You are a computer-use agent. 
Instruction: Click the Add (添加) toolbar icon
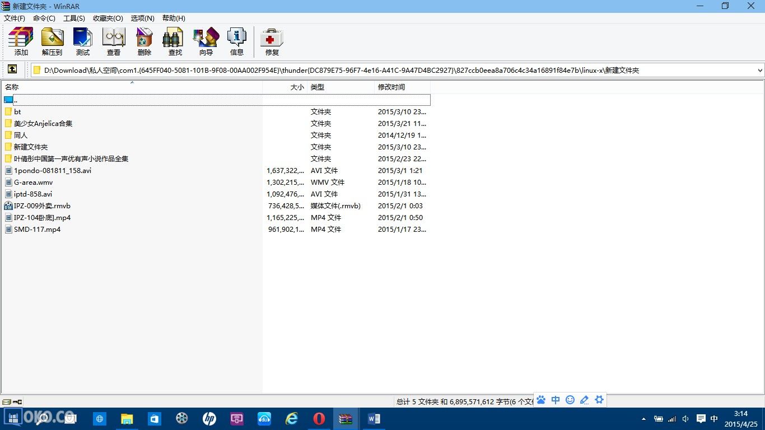click(21, 41)
